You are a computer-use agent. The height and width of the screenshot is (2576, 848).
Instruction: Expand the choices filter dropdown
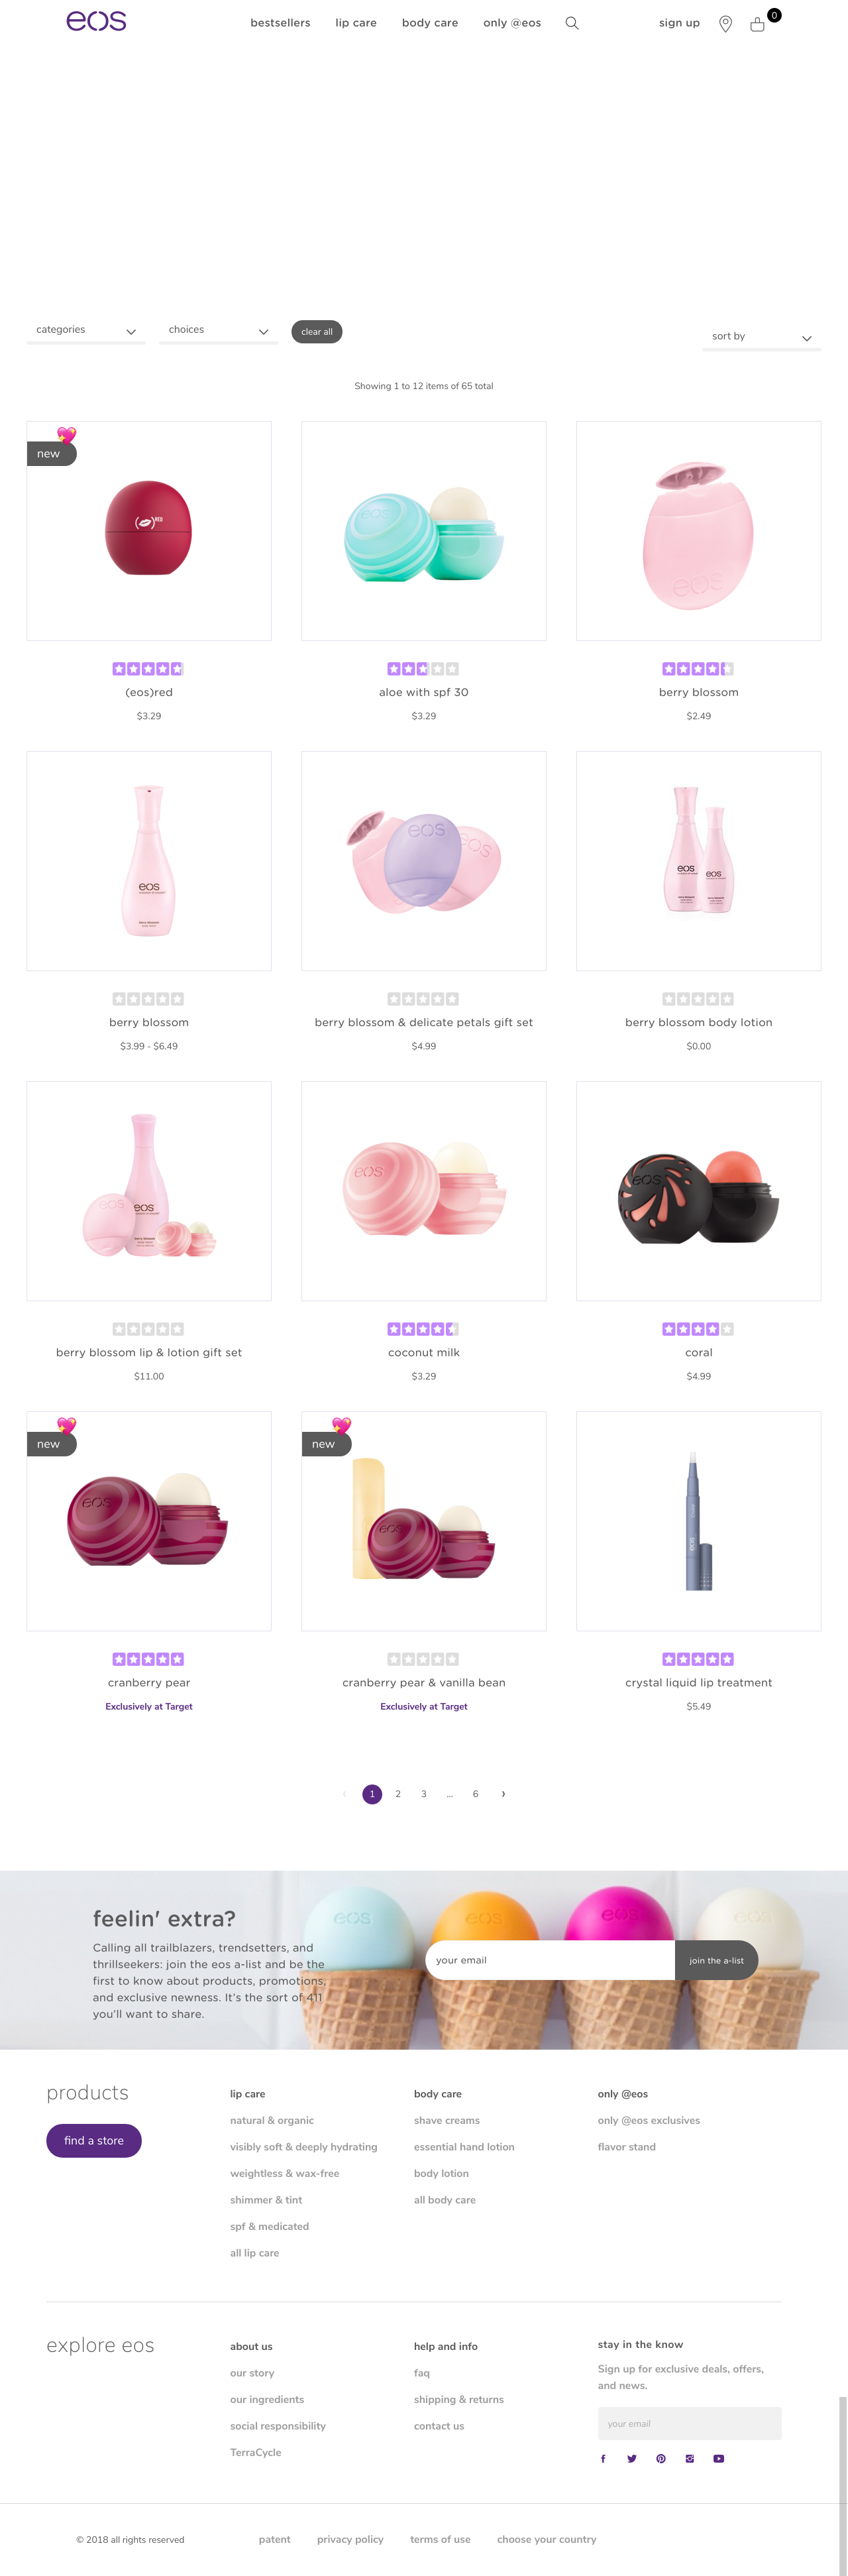click(218, 331)
